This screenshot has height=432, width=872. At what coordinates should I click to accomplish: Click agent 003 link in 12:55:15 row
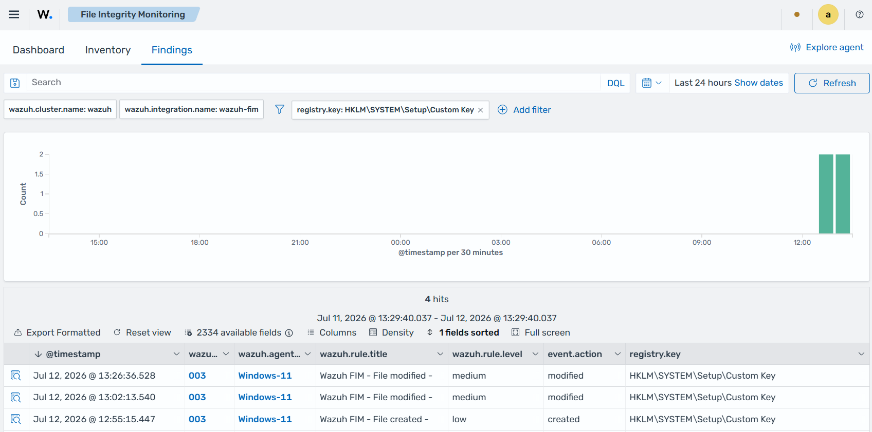[x=197, y=419]
